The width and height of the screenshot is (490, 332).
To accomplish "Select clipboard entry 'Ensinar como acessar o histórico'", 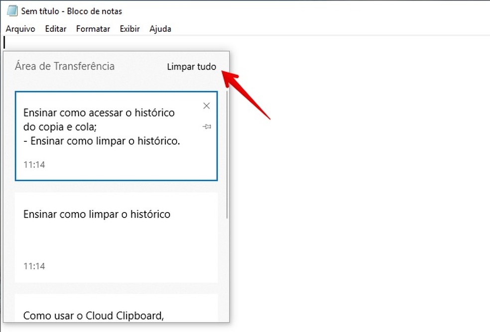I will tap(116, 136).
